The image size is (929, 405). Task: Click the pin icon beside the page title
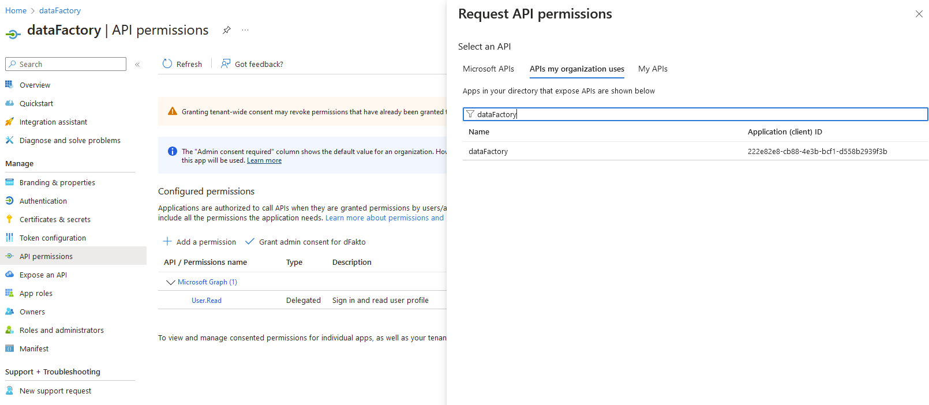pos(227,30)
